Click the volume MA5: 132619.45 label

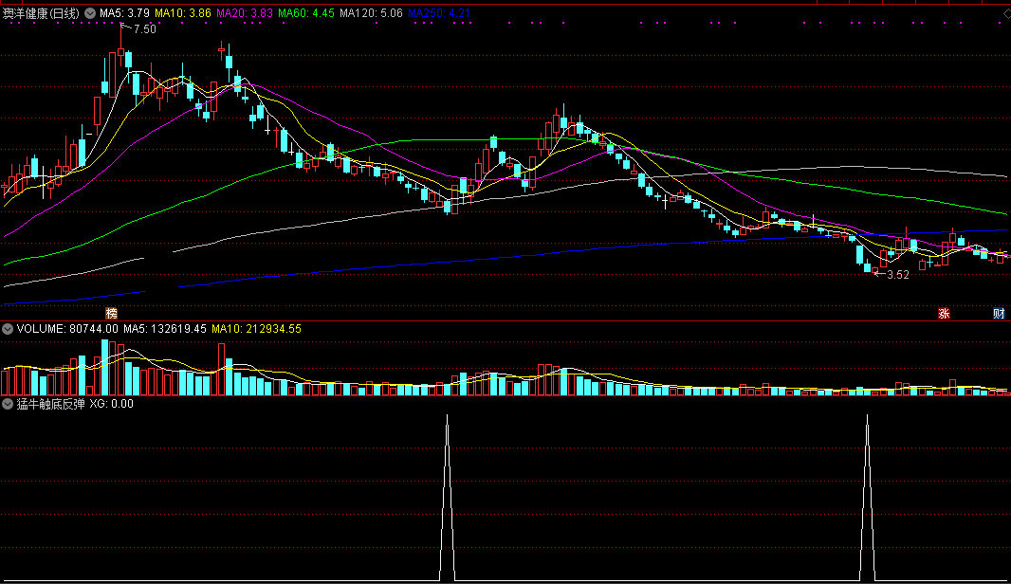165,329
